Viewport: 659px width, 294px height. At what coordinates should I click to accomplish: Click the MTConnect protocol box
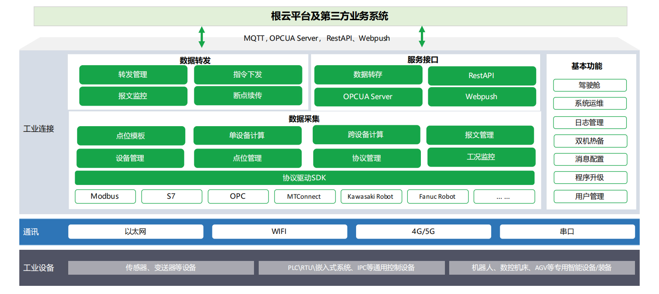click(x=304, y=197)
